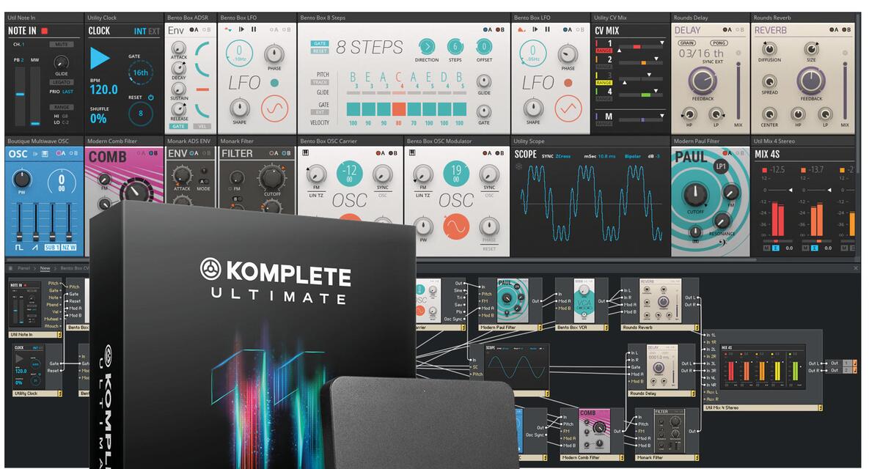Screen dimensions: 880x469
Task: Select the sine wave shape icon on the LFO
Action: (274, 108)
